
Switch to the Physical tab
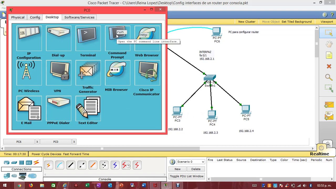(x=18, y=17)
